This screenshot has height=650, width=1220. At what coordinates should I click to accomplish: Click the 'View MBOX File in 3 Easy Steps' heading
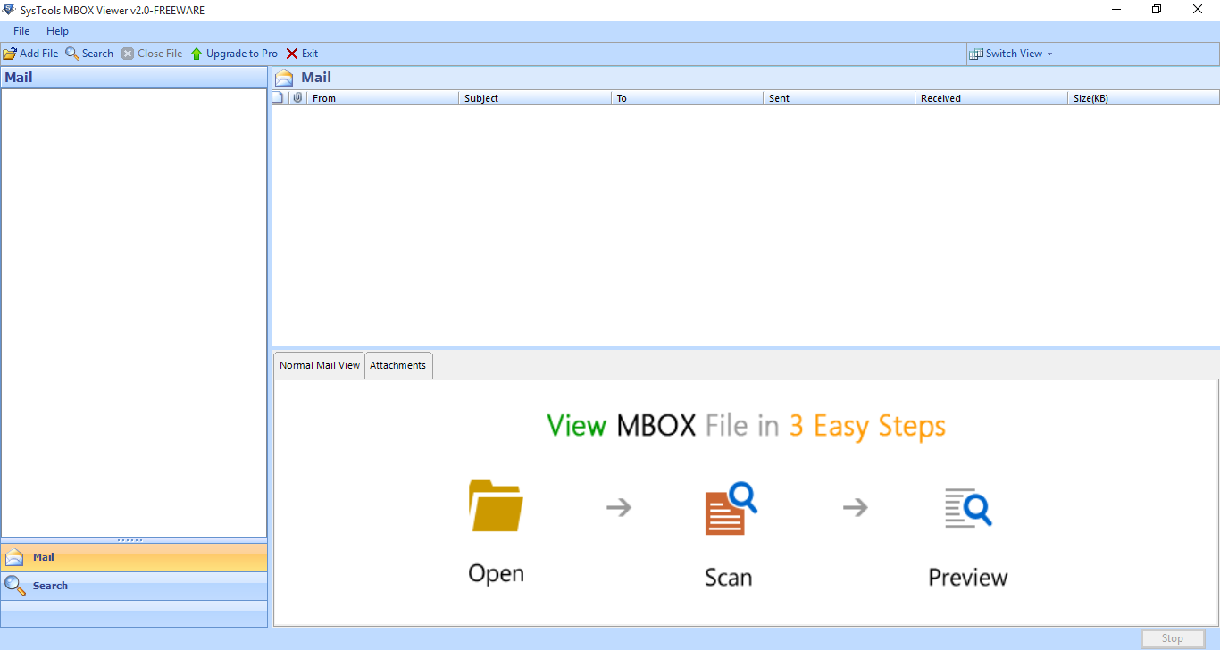click(746, 426)
